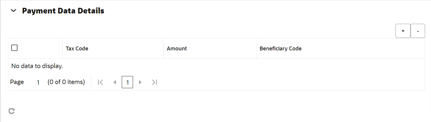Click the current page number box
The width and height of the screenshot is (431, 122).
[x=127, y=82]
